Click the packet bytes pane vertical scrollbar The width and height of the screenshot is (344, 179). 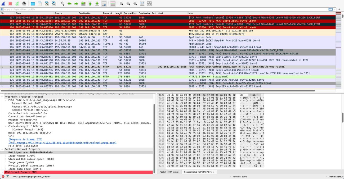(342, 117)
